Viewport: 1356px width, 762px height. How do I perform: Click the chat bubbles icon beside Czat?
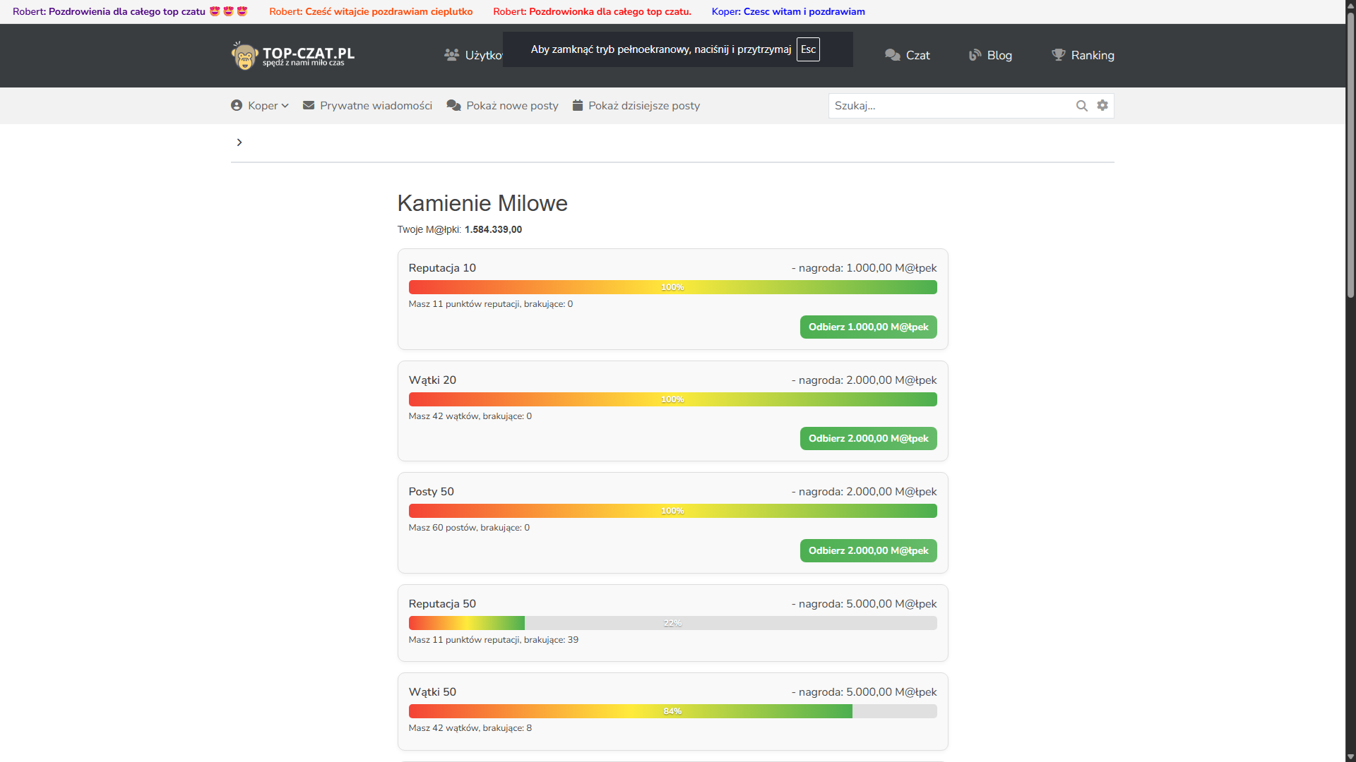point(892,55)
